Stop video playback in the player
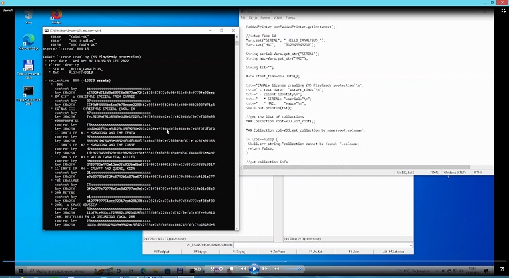Viewport: 509px width, 278px height. [231, 269]
